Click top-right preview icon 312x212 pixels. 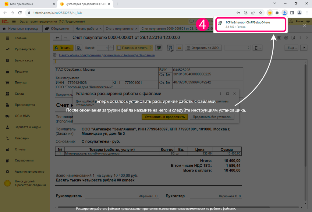point(293,37)
